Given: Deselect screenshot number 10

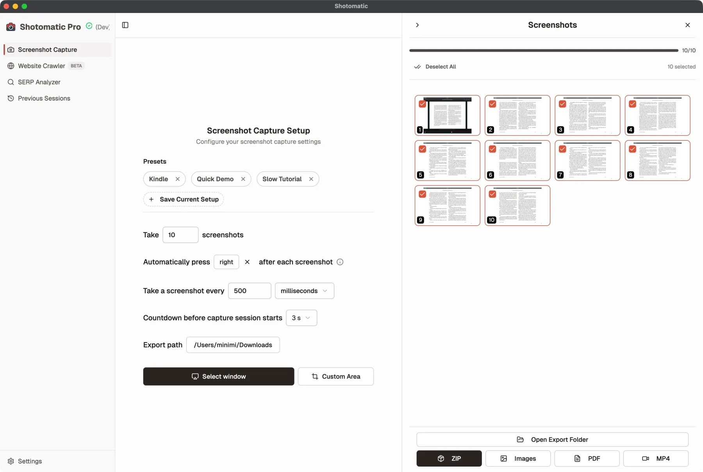Looking at the screenshot, I should point(492,194).
